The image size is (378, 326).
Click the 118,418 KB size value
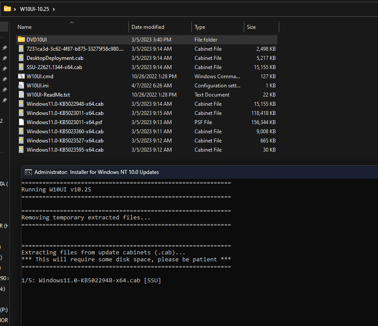pyautogui.click(x=263, y=113)
